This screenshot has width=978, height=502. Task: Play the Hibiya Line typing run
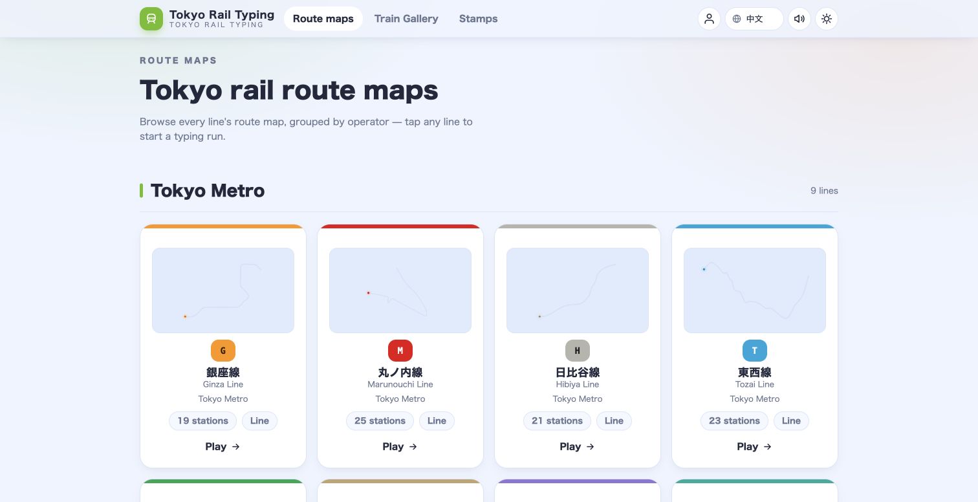click(x=578, y=446)
